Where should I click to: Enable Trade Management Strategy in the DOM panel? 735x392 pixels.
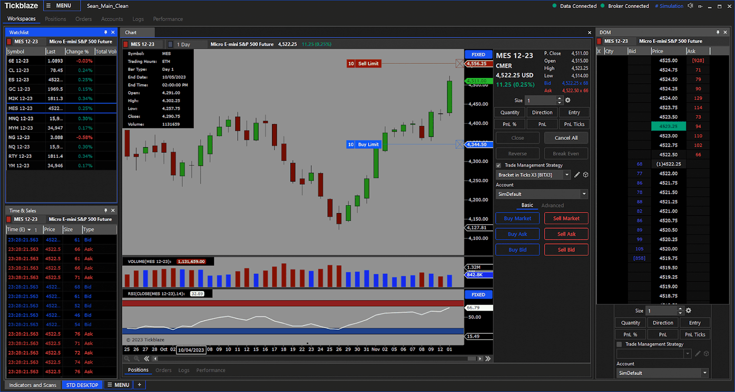coord(619,344)
